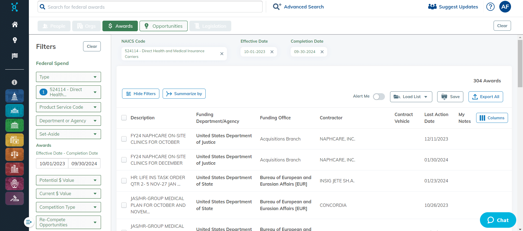Viewport: 523px width, 231px height.
Task: Click the search magnifier icon
Action: pyautogui.click(x=42, y=7)
